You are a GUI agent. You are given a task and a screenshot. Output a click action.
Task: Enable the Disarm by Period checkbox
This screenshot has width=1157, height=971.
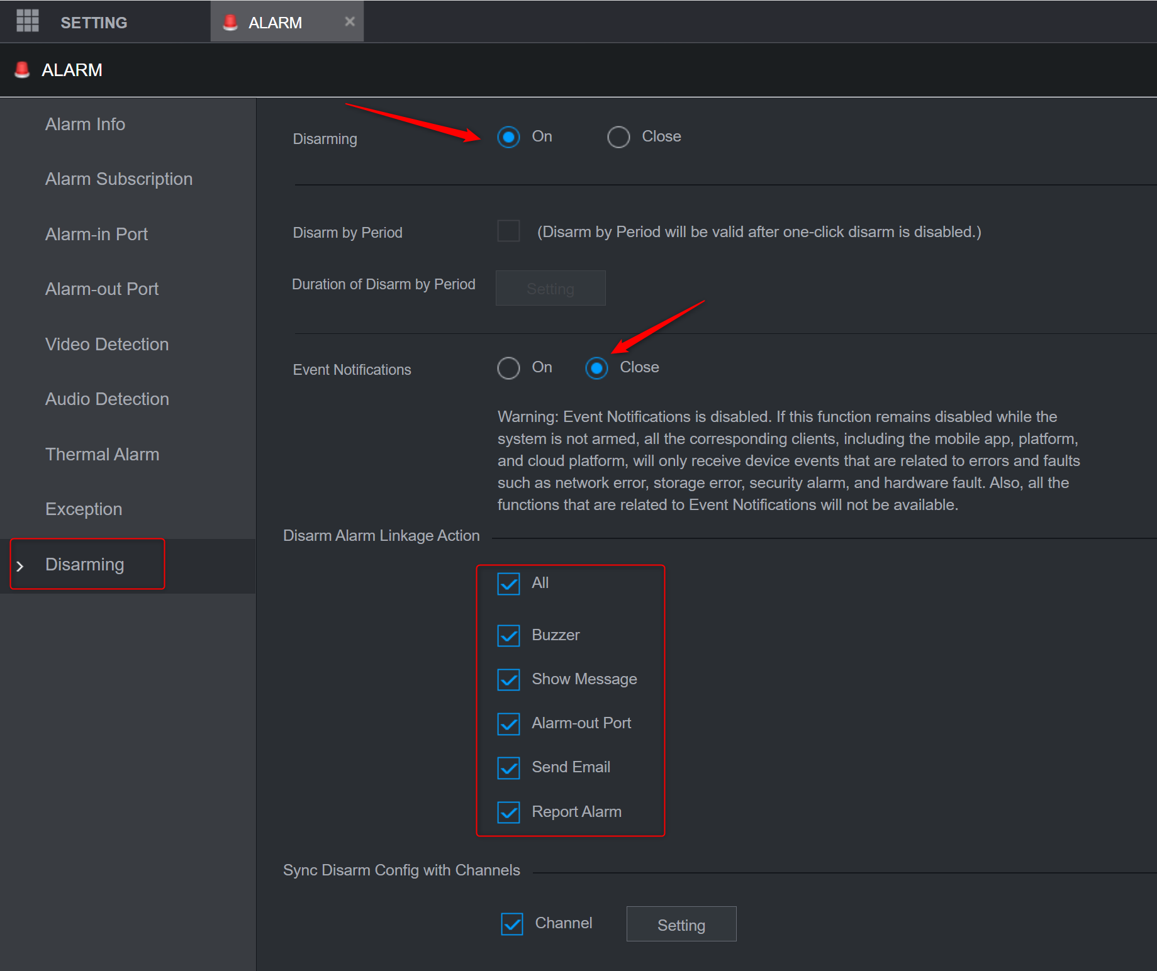(x=508, y=231)
